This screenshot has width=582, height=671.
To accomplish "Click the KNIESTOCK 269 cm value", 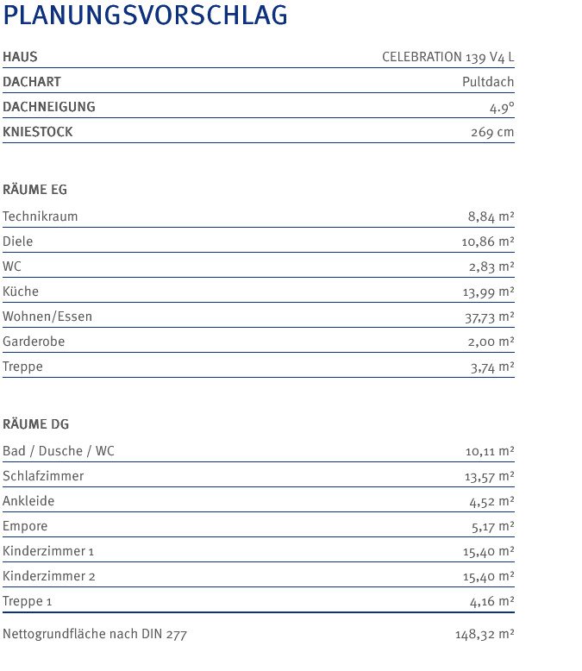I will 492,132.
